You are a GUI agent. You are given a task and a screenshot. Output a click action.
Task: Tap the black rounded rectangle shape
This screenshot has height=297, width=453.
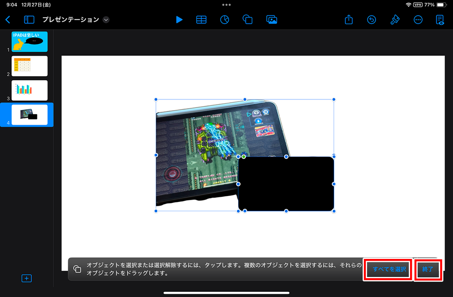coord(286,184)
